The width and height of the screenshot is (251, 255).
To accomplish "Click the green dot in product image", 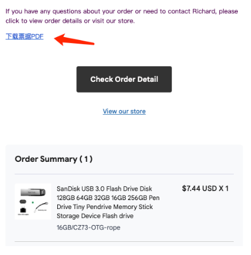I will click(x=33, y=202).
